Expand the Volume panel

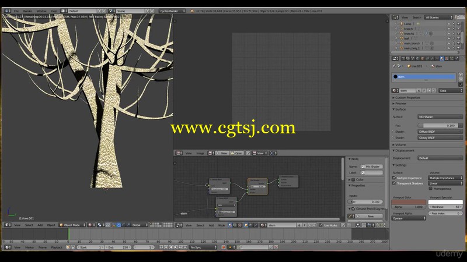click(399, 144)
